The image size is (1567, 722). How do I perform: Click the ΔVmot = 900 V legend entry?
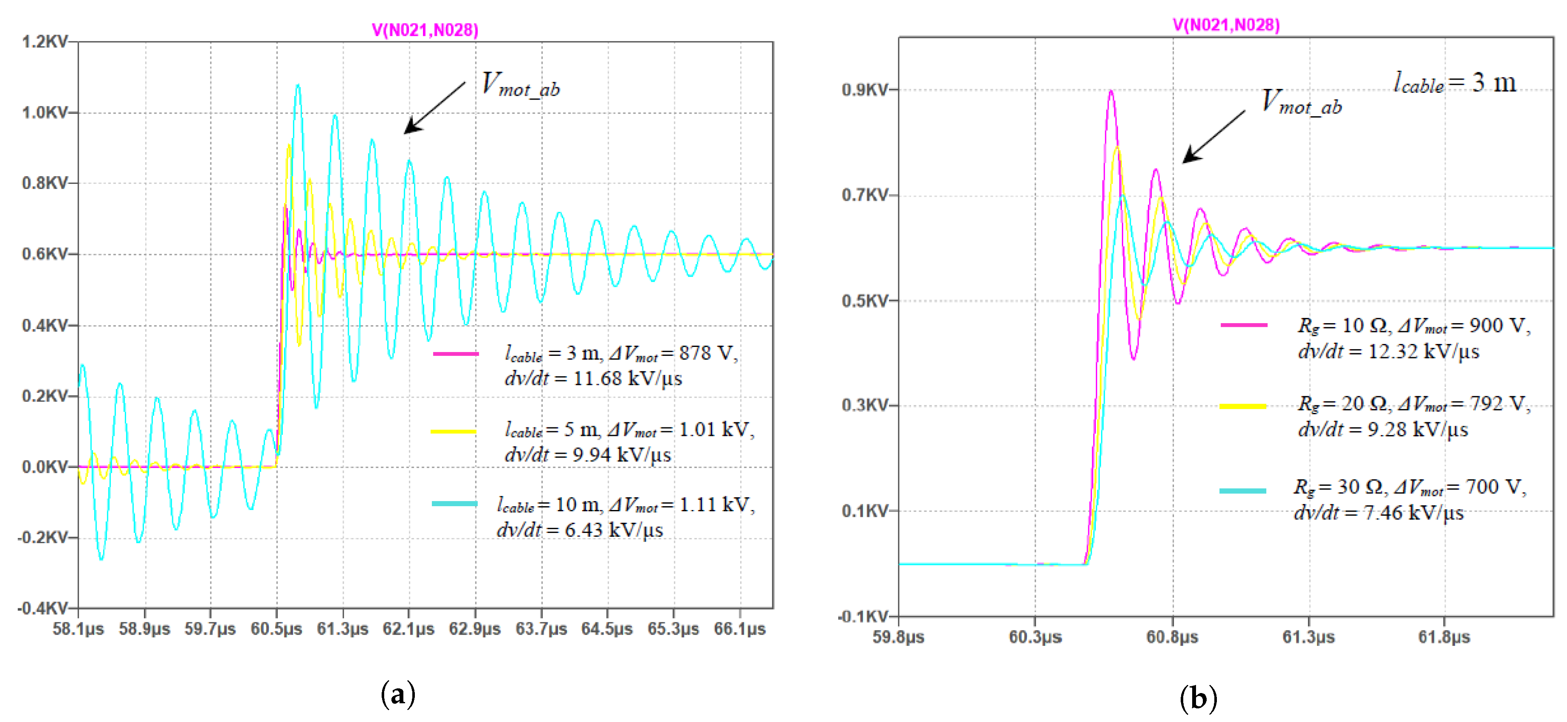(1464, 326)
